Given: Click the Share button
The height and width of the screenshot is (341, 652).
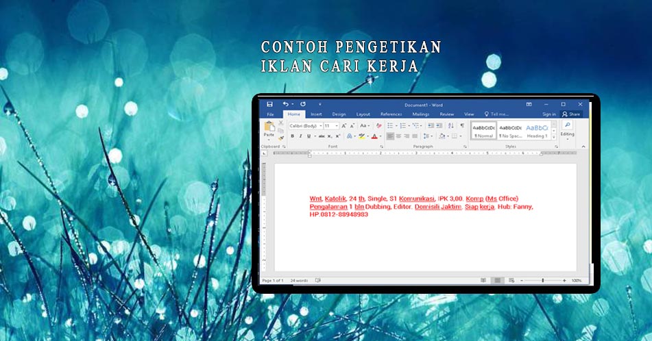Looking at the screenshot, I should click(570, 114).
